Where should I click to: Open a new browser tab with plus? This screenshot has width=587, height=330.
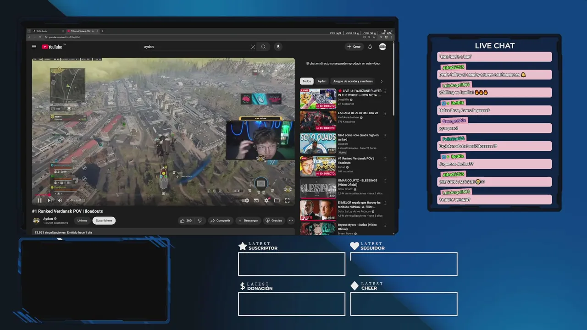click(102, 31)
